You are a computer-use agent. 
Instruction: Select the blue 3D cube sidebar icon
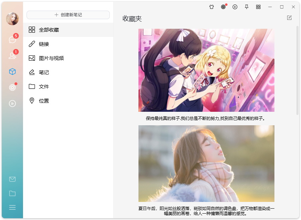tap(12, 72)
